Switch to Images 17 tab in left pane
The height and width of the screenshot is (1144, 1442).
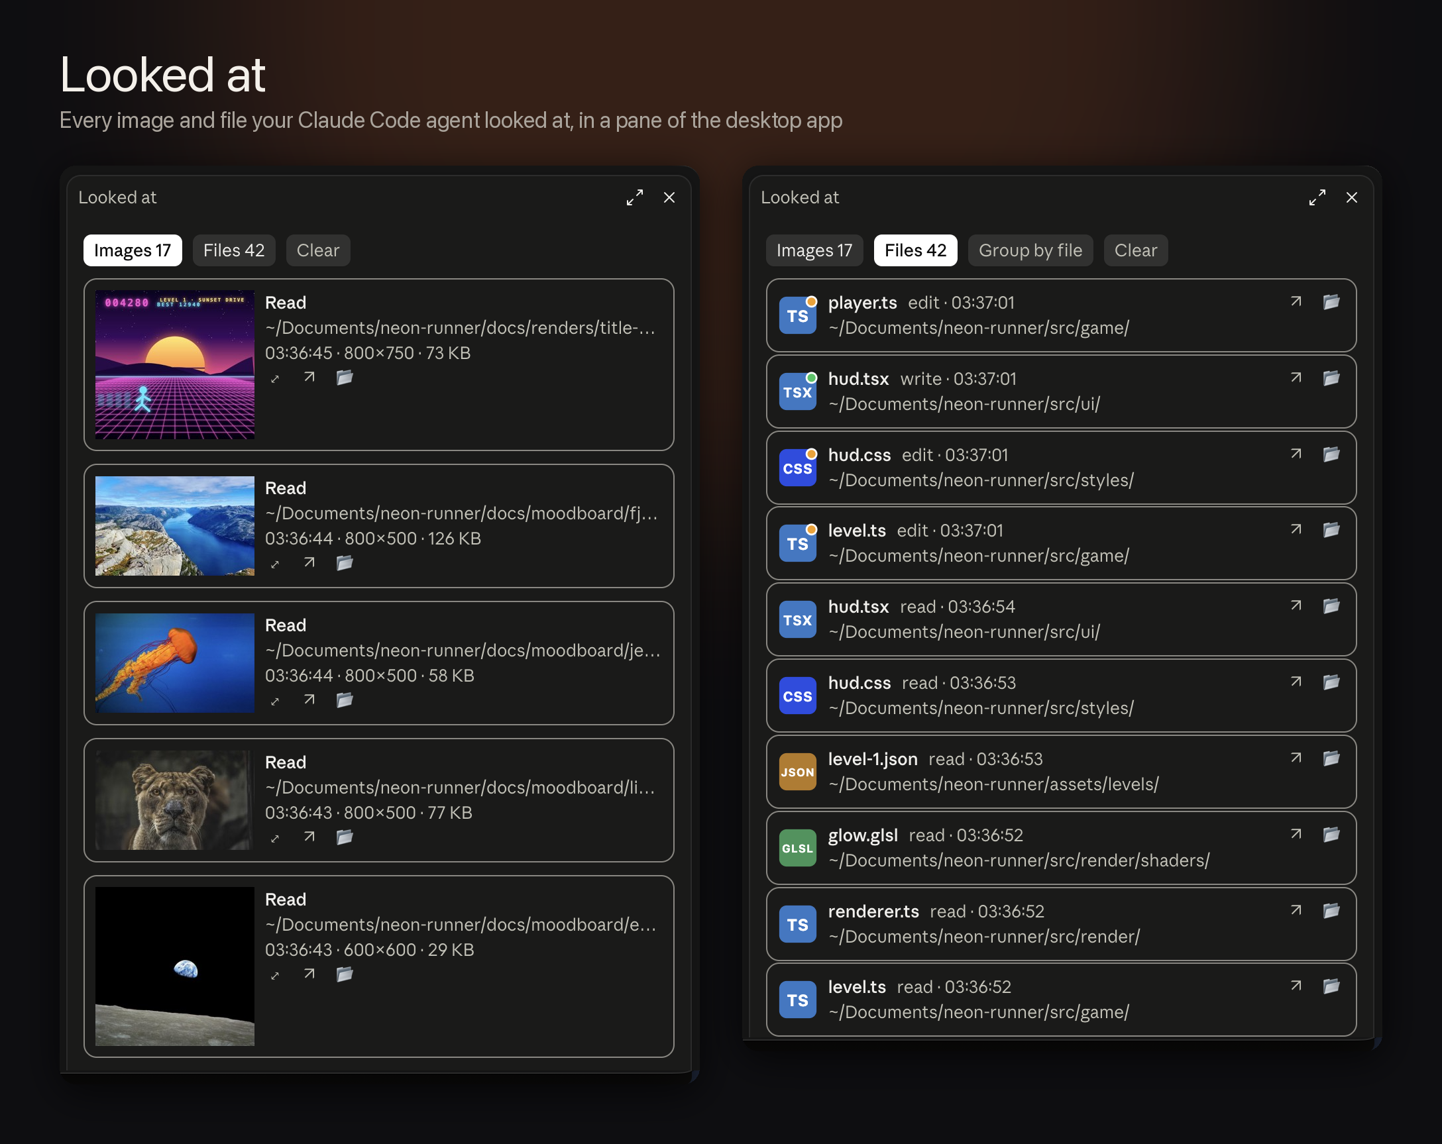133,250
